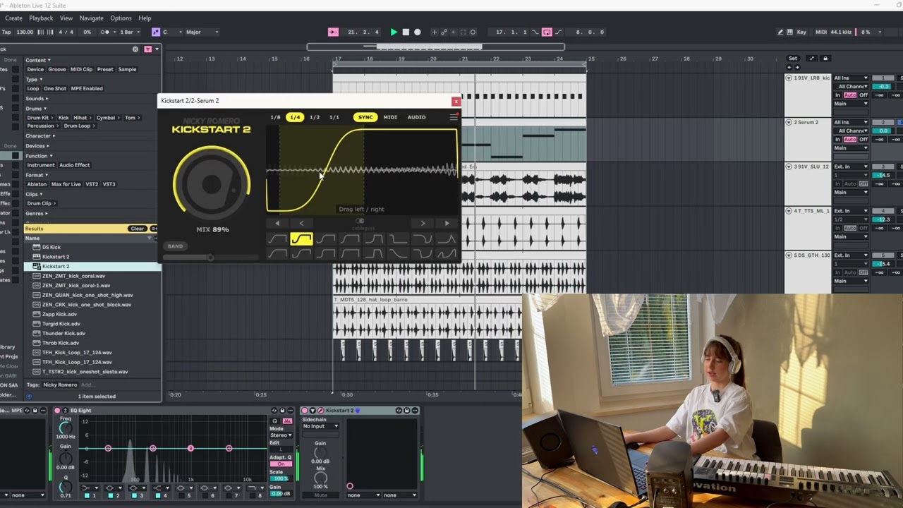Select 1/2 rate in Kickstart 2
Screen dimensions: 903x508
tap(315, 117)
